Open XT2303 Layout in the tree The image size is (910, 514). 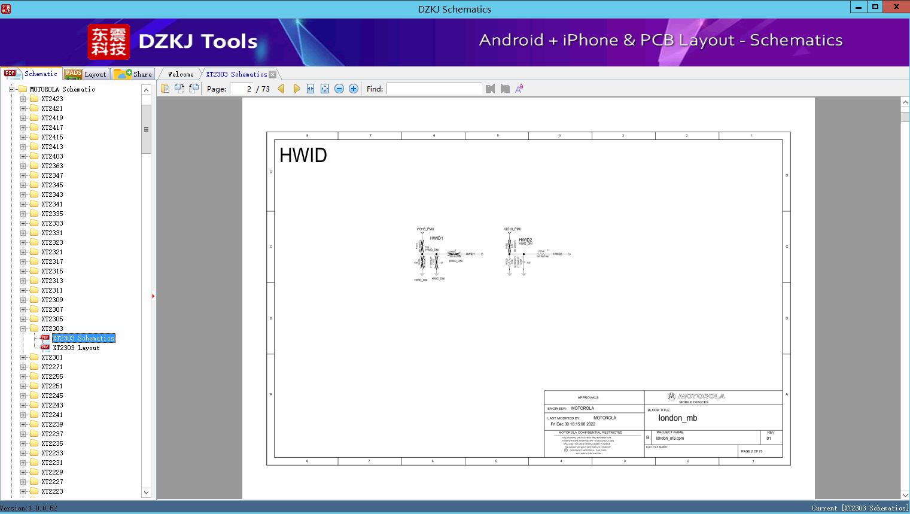pyautogui.click(x=76, y=348)
